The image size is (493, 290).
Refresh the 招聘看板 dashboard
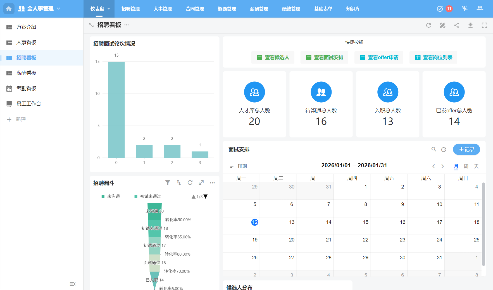tap(428, 25)
